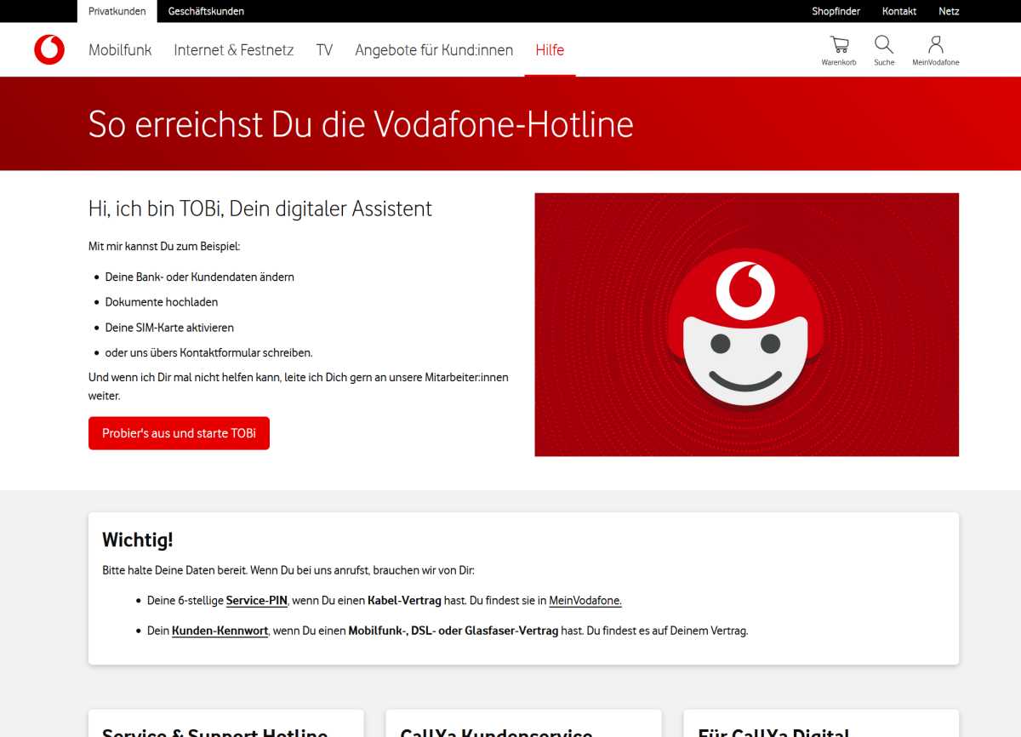Open the Suche search function
This screenshot has height=737, width=1021.
coord(884,44)
